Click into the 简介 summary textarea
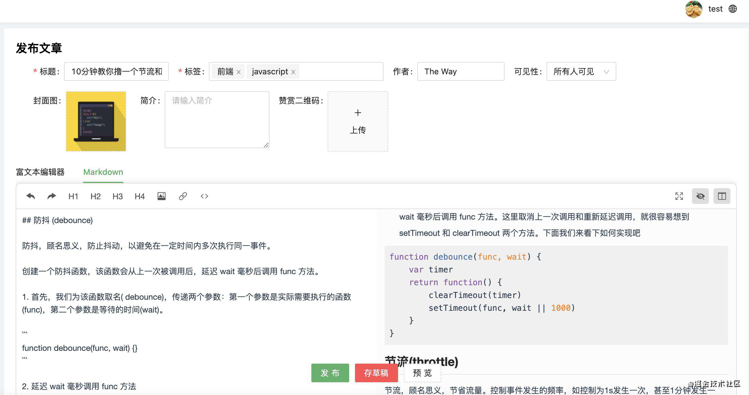 coord(217,120)
